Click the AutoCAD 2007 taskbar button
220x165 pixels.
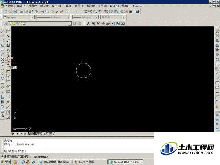[125, 161]
